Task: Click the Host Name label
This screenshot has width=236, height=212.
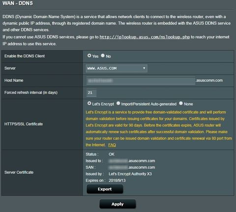Action: pos(14,80)
